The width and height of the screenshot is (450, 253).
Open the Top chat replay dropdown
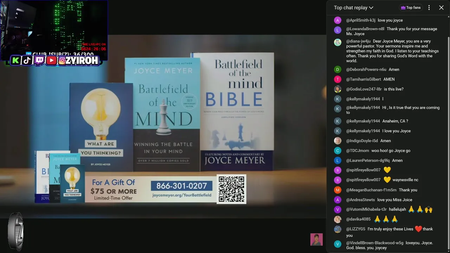(353, 8)
